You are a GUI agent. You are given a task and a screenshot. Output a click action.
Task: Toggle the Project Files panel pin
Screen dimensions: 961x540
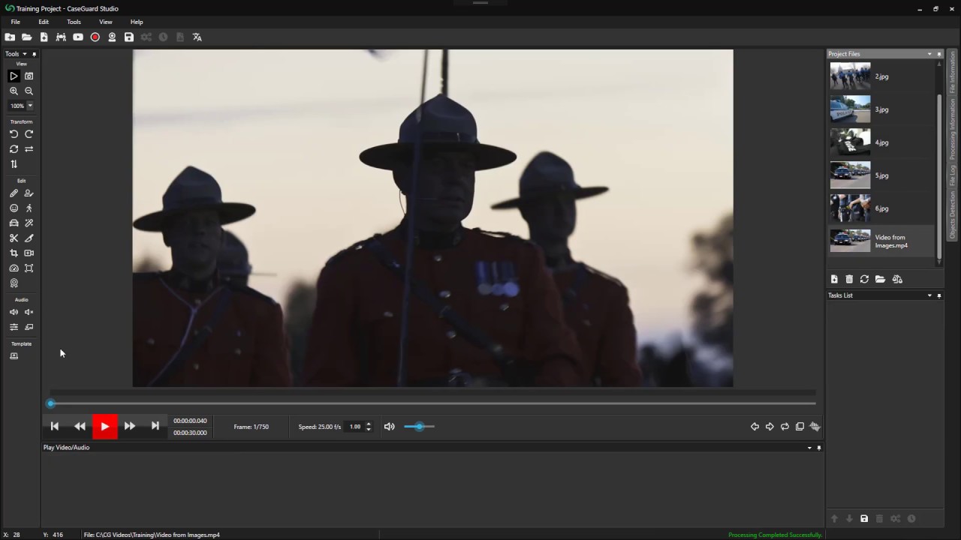point(939,54)
